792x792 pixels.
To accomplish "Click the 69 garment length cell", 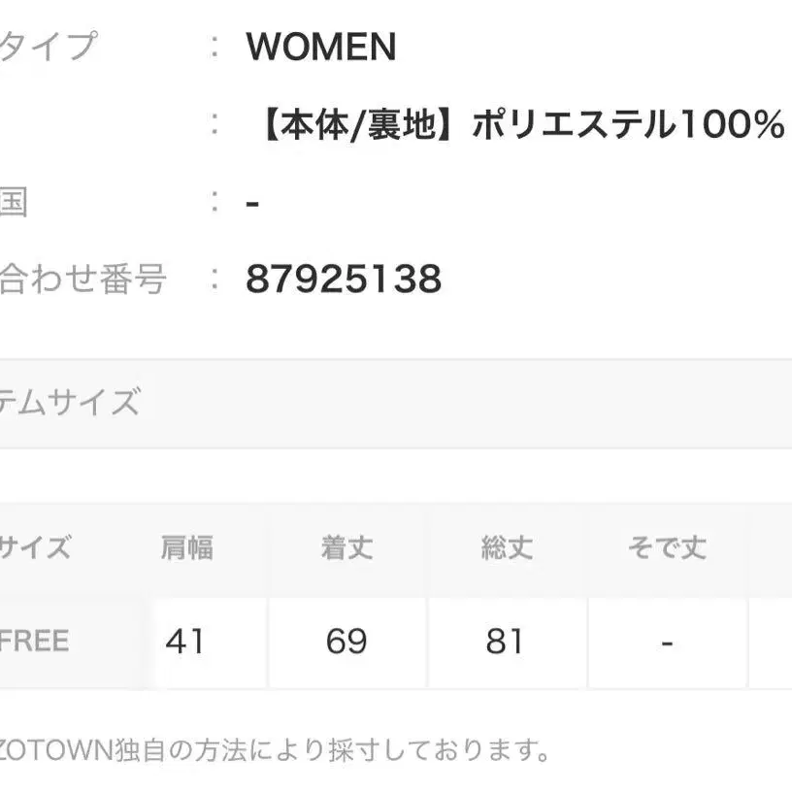I will coord(346,642).
